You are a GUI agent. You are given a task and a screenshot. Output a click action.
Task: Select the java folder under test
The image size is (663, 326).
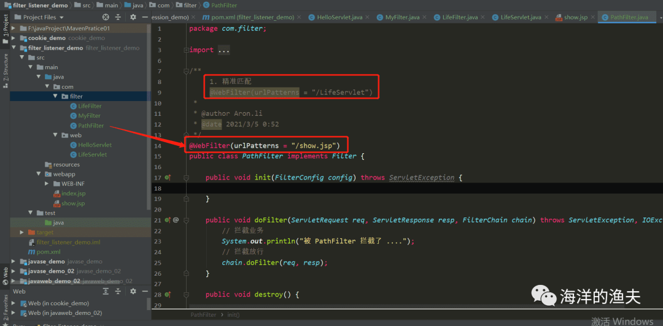54,222
